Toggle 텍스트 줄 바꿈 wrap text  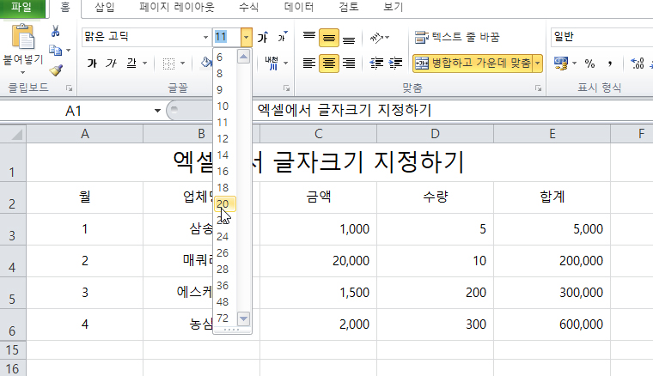pos(457,38)
